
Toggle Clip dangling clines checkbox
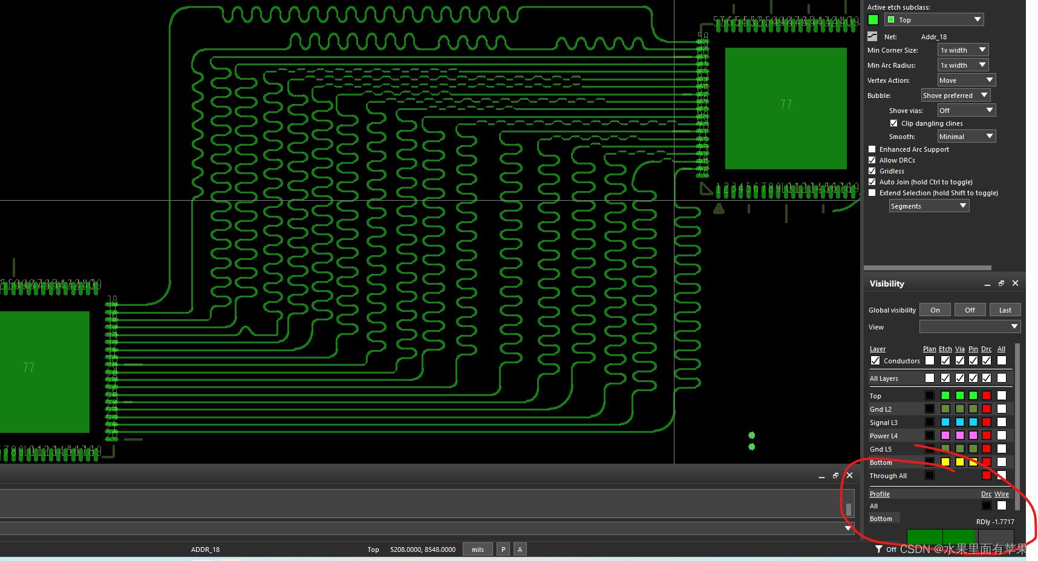pos(893,123)
